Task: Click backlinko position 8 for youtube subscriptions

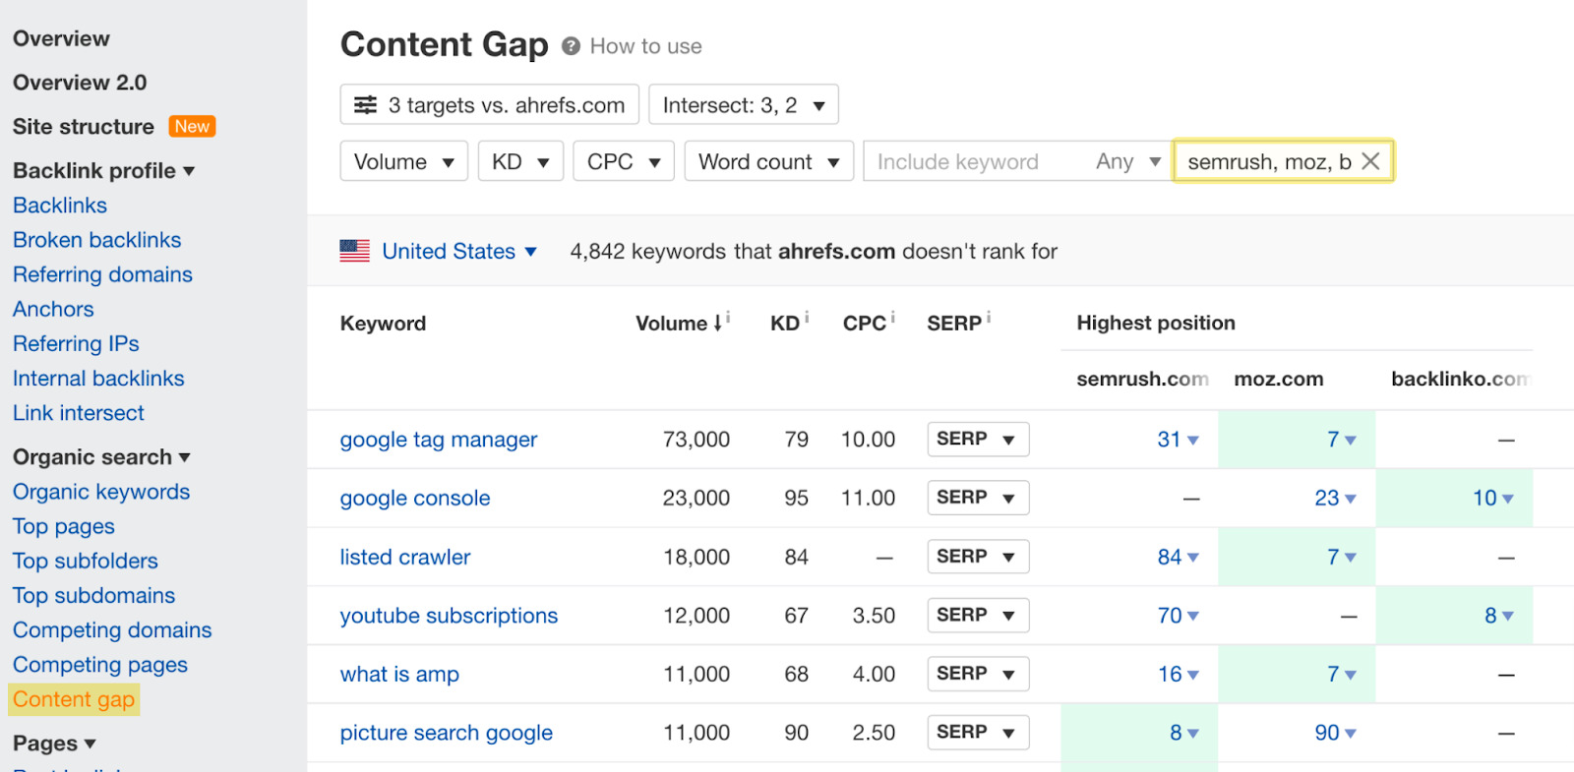Action: [x=1499, y=616]
